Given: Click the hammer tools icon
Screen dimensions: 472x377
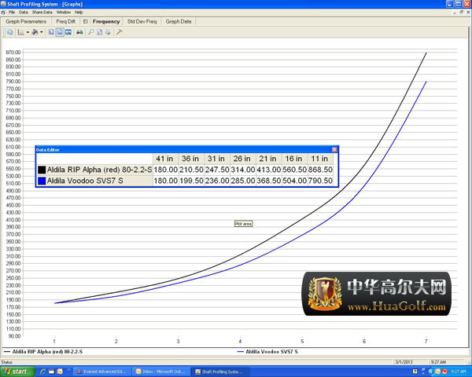Looking at the screenshot, I should 119,32.
